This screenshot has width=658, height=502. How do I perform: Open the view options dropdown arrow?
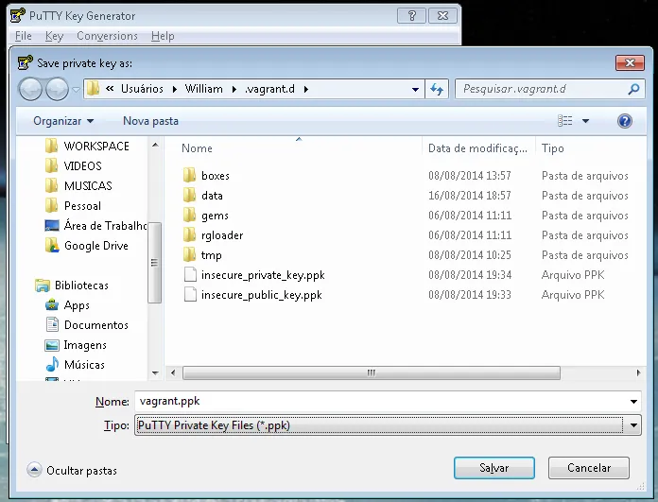[585, 121]
